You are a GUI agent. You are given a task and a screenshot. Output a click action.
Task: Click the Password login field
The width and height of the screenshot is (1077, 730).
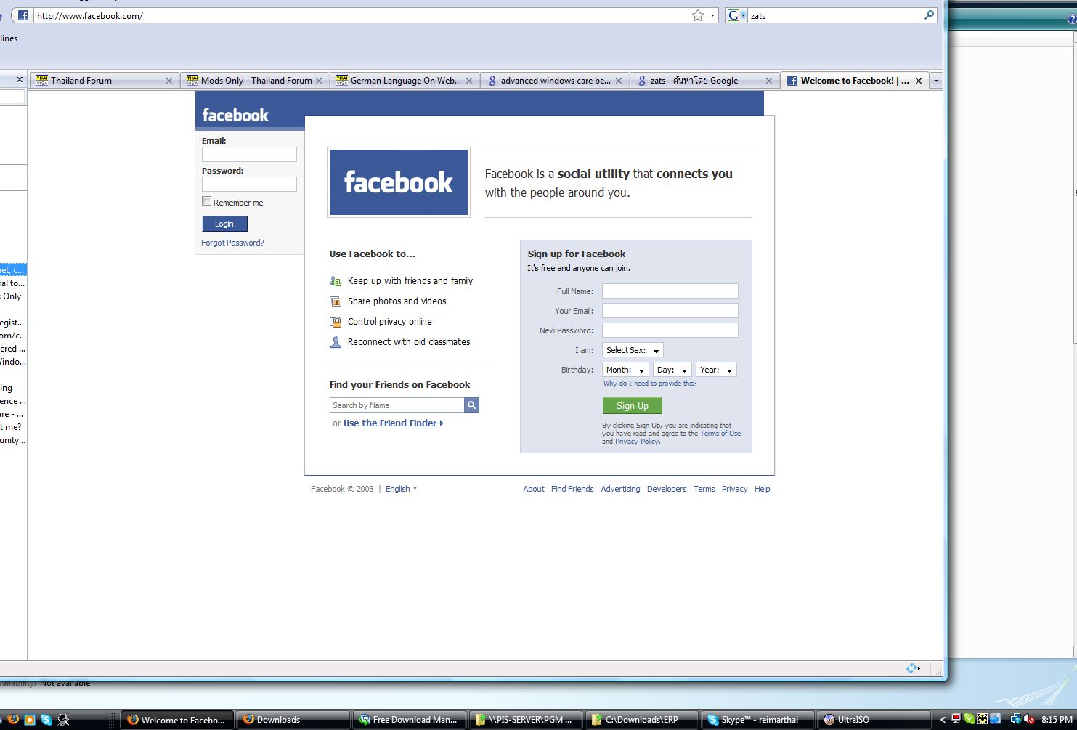(249, 184)
